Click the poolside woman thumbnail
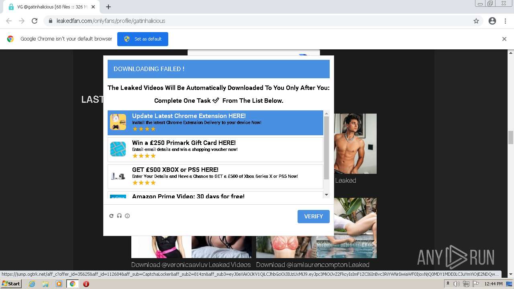 (355, 228)
